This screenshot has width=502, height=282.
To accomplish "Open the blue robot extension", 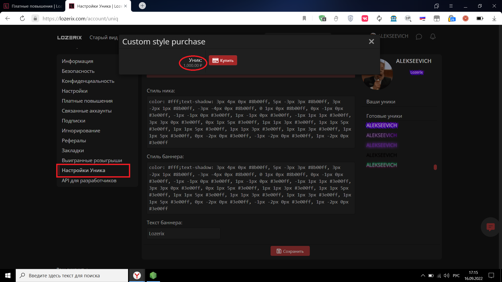I will click(393, 19).
